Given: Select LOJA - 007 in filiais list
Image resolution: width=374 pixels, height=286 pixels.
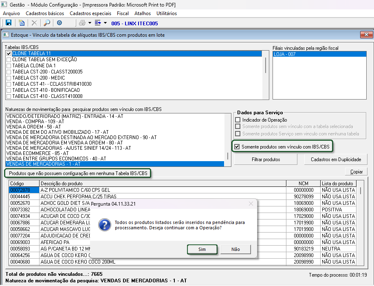Looking at the screenshot, I should point(319,54).
